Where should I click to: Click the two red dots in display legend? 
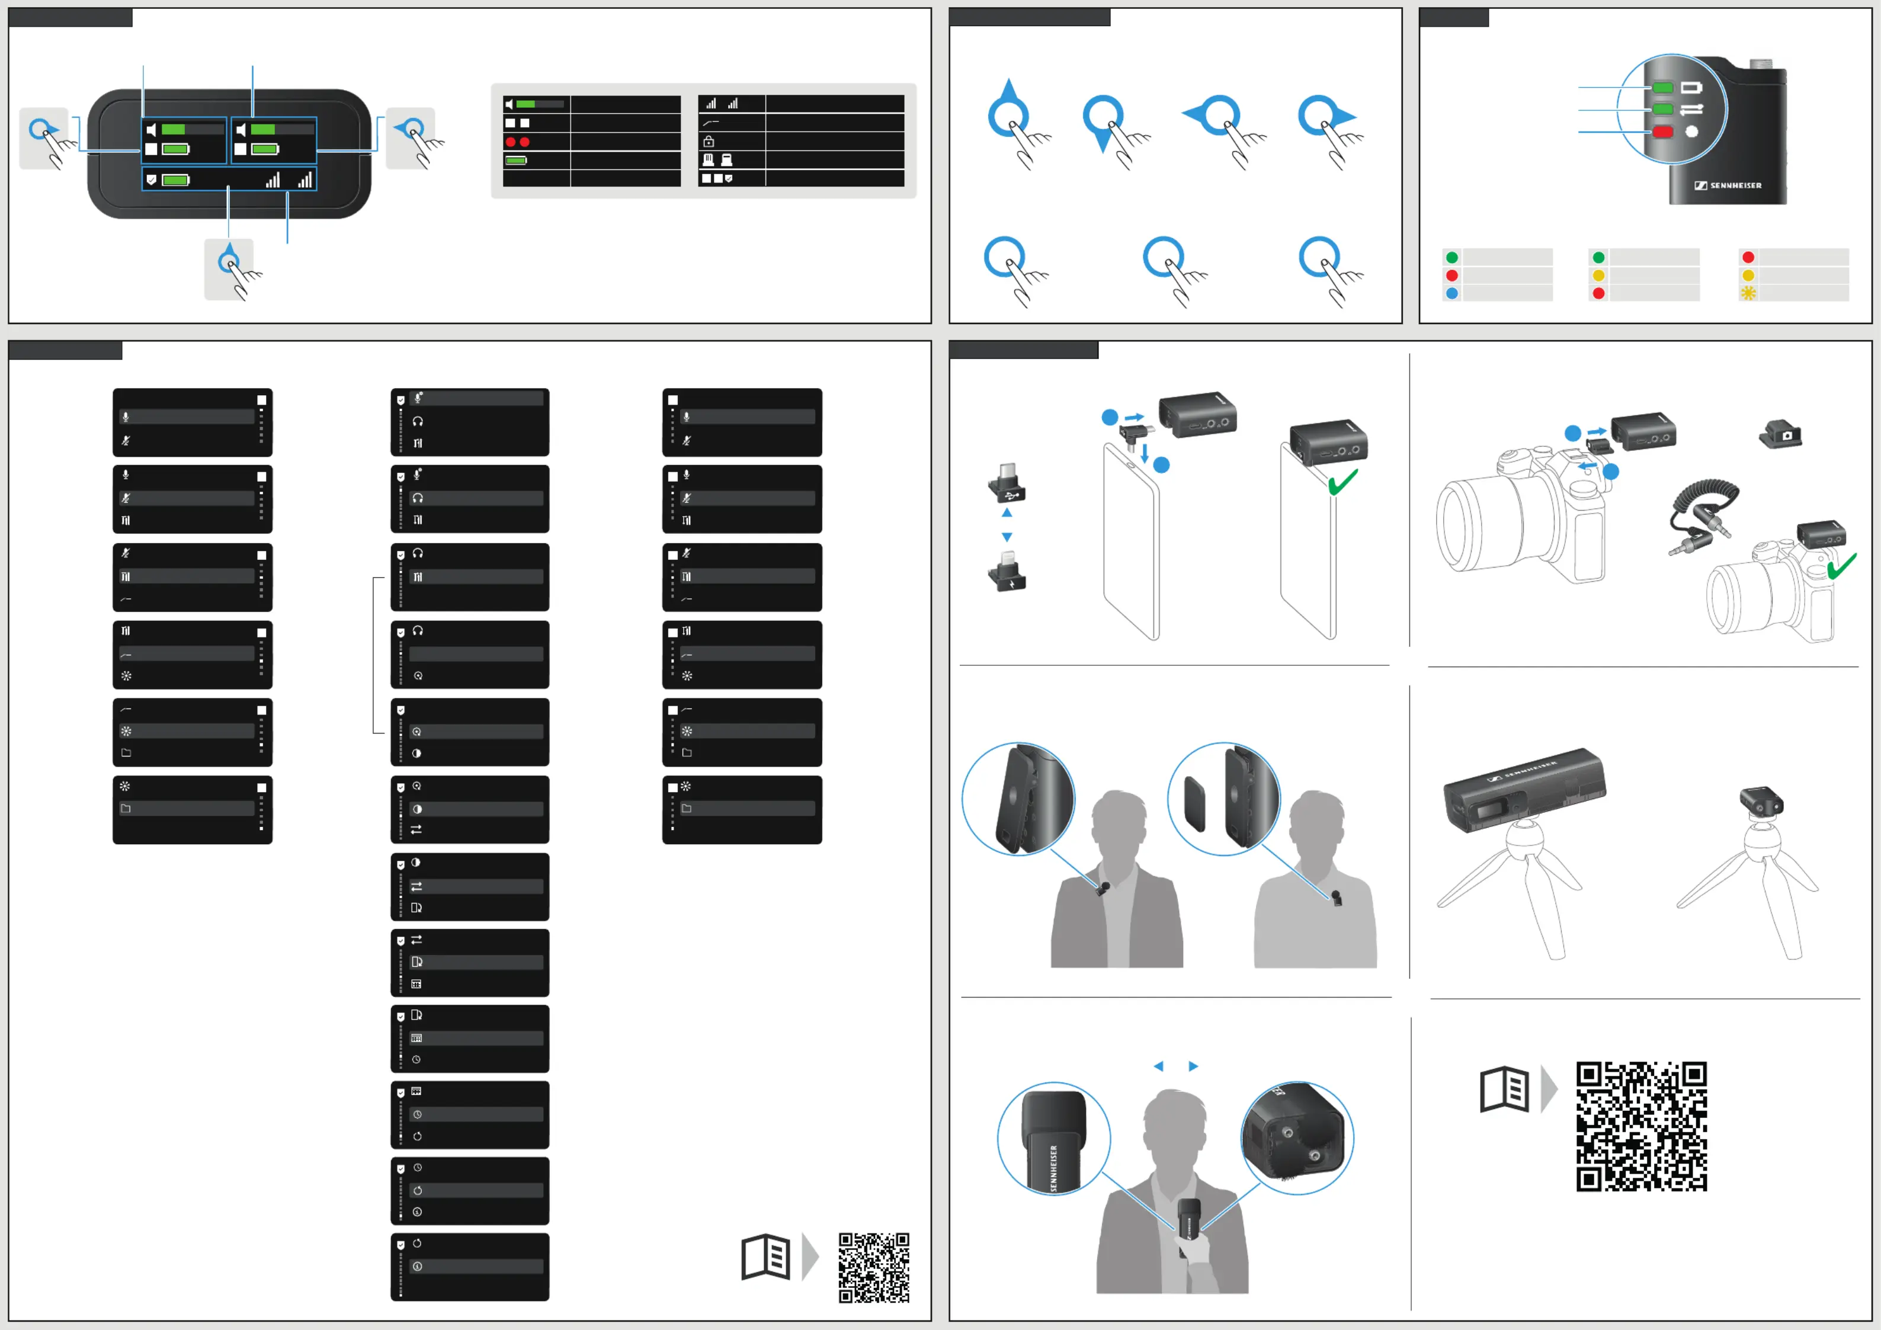[x=518, y=142]
